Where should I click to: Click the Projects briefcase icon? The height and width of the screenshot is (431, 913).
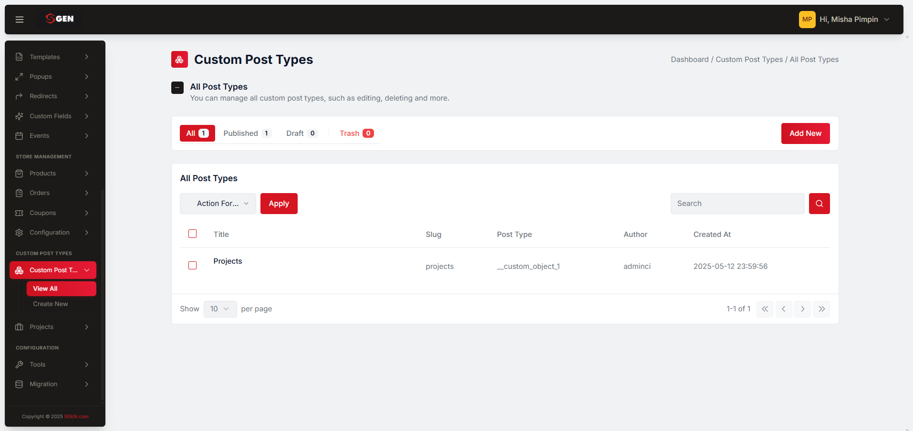point(19,327)
